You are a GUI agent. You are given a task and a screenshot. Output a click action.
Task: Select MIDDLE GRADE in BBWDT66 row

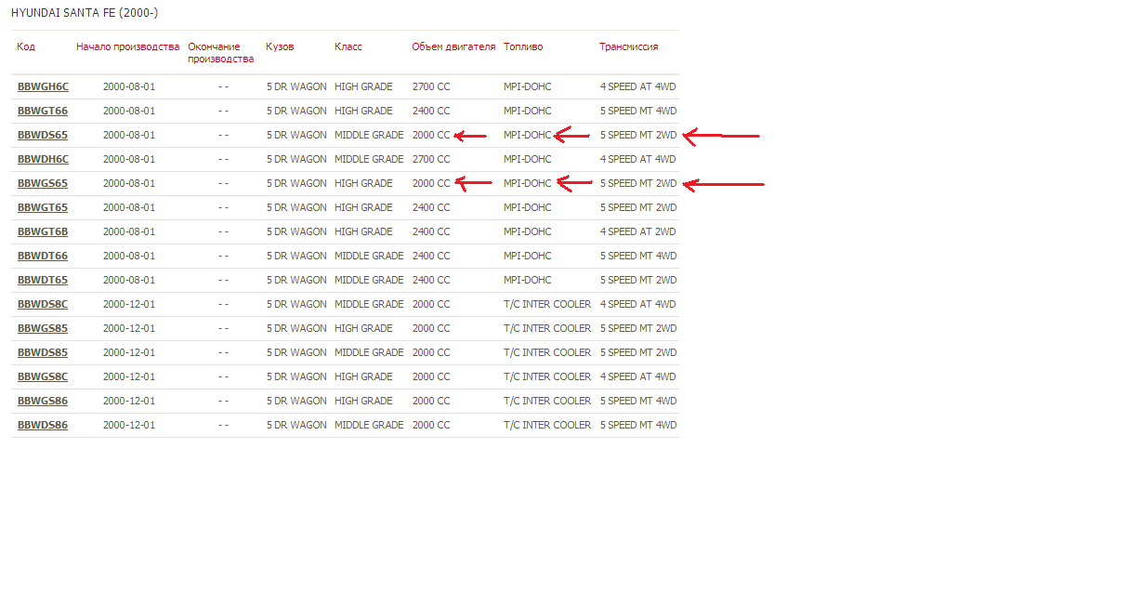369,256
